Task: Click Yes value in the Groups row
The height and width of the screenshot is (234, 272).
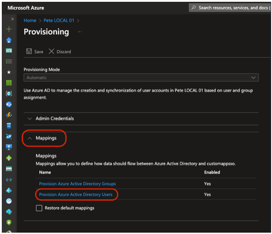Action: (207, 184)
